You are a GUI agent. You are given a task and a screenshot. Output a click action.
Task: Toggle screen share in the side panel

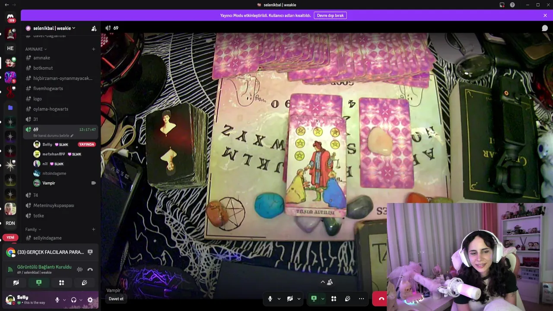point(39,282)
